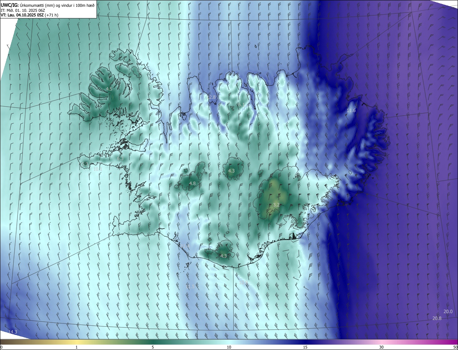This screenshot has width=458, height=350.
Task: Click the 4.3 value on Mýrdalsjökull glacier
Action: [223, 256]
